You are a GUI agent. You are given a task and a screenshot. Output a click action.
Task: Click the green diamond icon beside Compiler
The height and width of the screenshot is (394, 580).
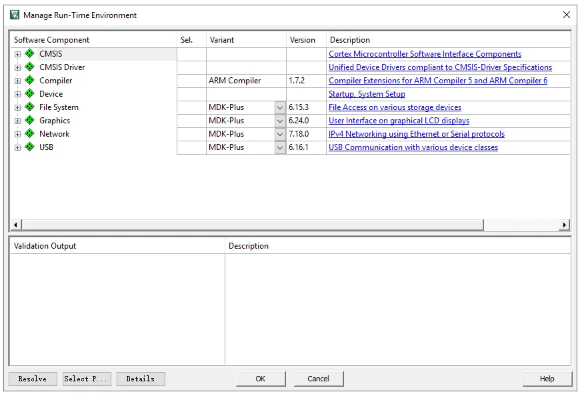pyautogui.click(x=29, y=80)
